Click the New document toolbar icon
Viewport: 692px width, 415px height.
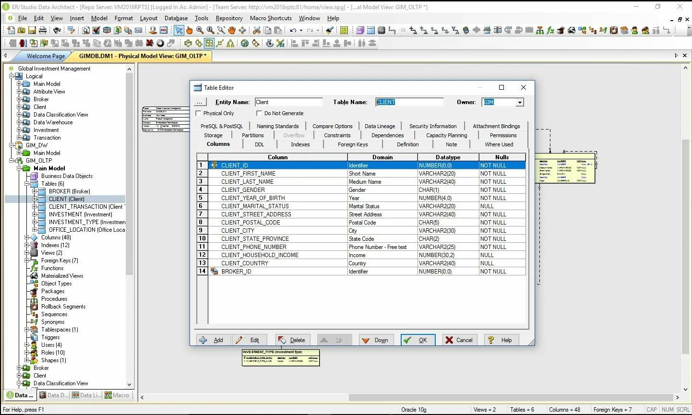click(11, 30)
